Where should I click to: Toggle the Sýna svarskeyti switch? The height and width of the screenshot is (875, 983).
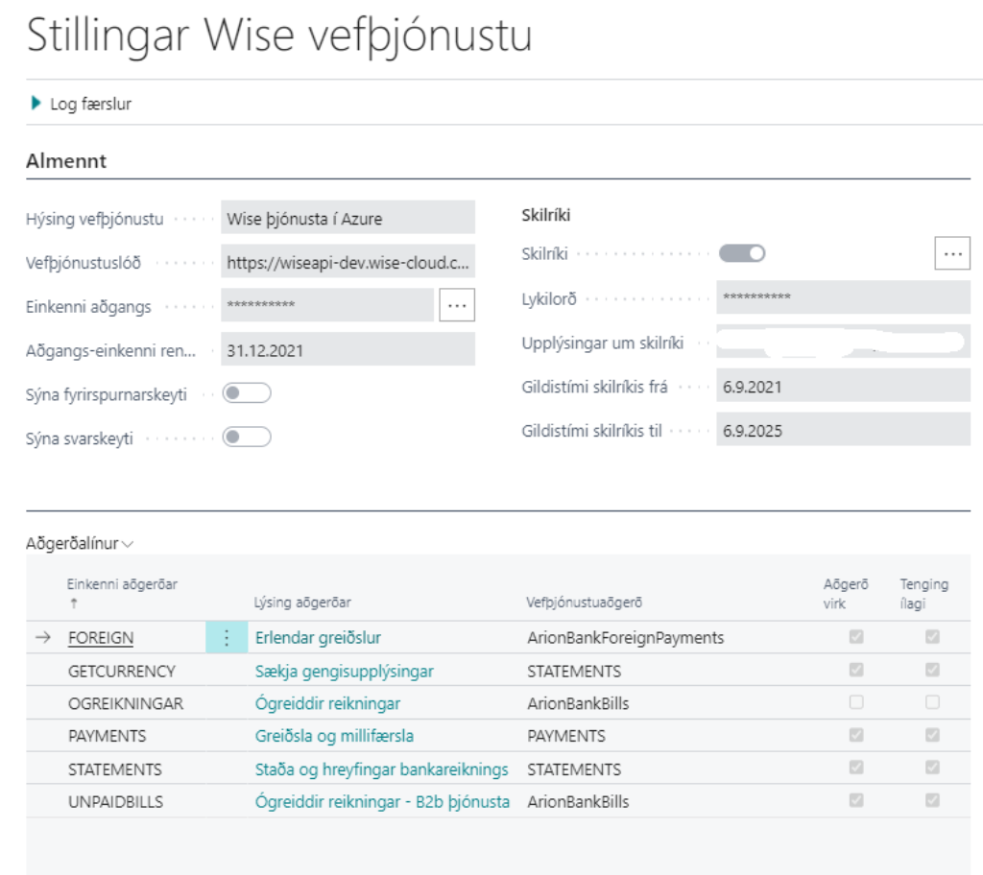[247, 437]
